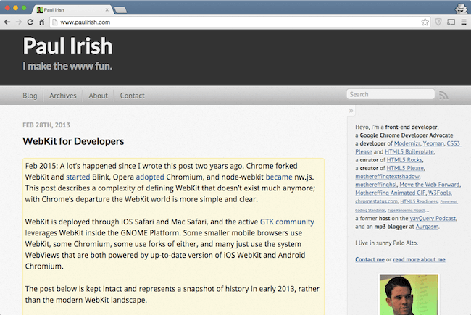Open the Modernizr sidebar link
Screen dimensions: 471x315
click(407, 143)
